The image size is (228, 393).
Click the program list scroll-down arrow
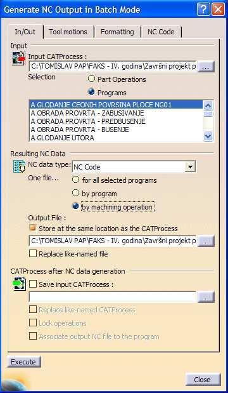pyautogui.click(x=208, y=137)
